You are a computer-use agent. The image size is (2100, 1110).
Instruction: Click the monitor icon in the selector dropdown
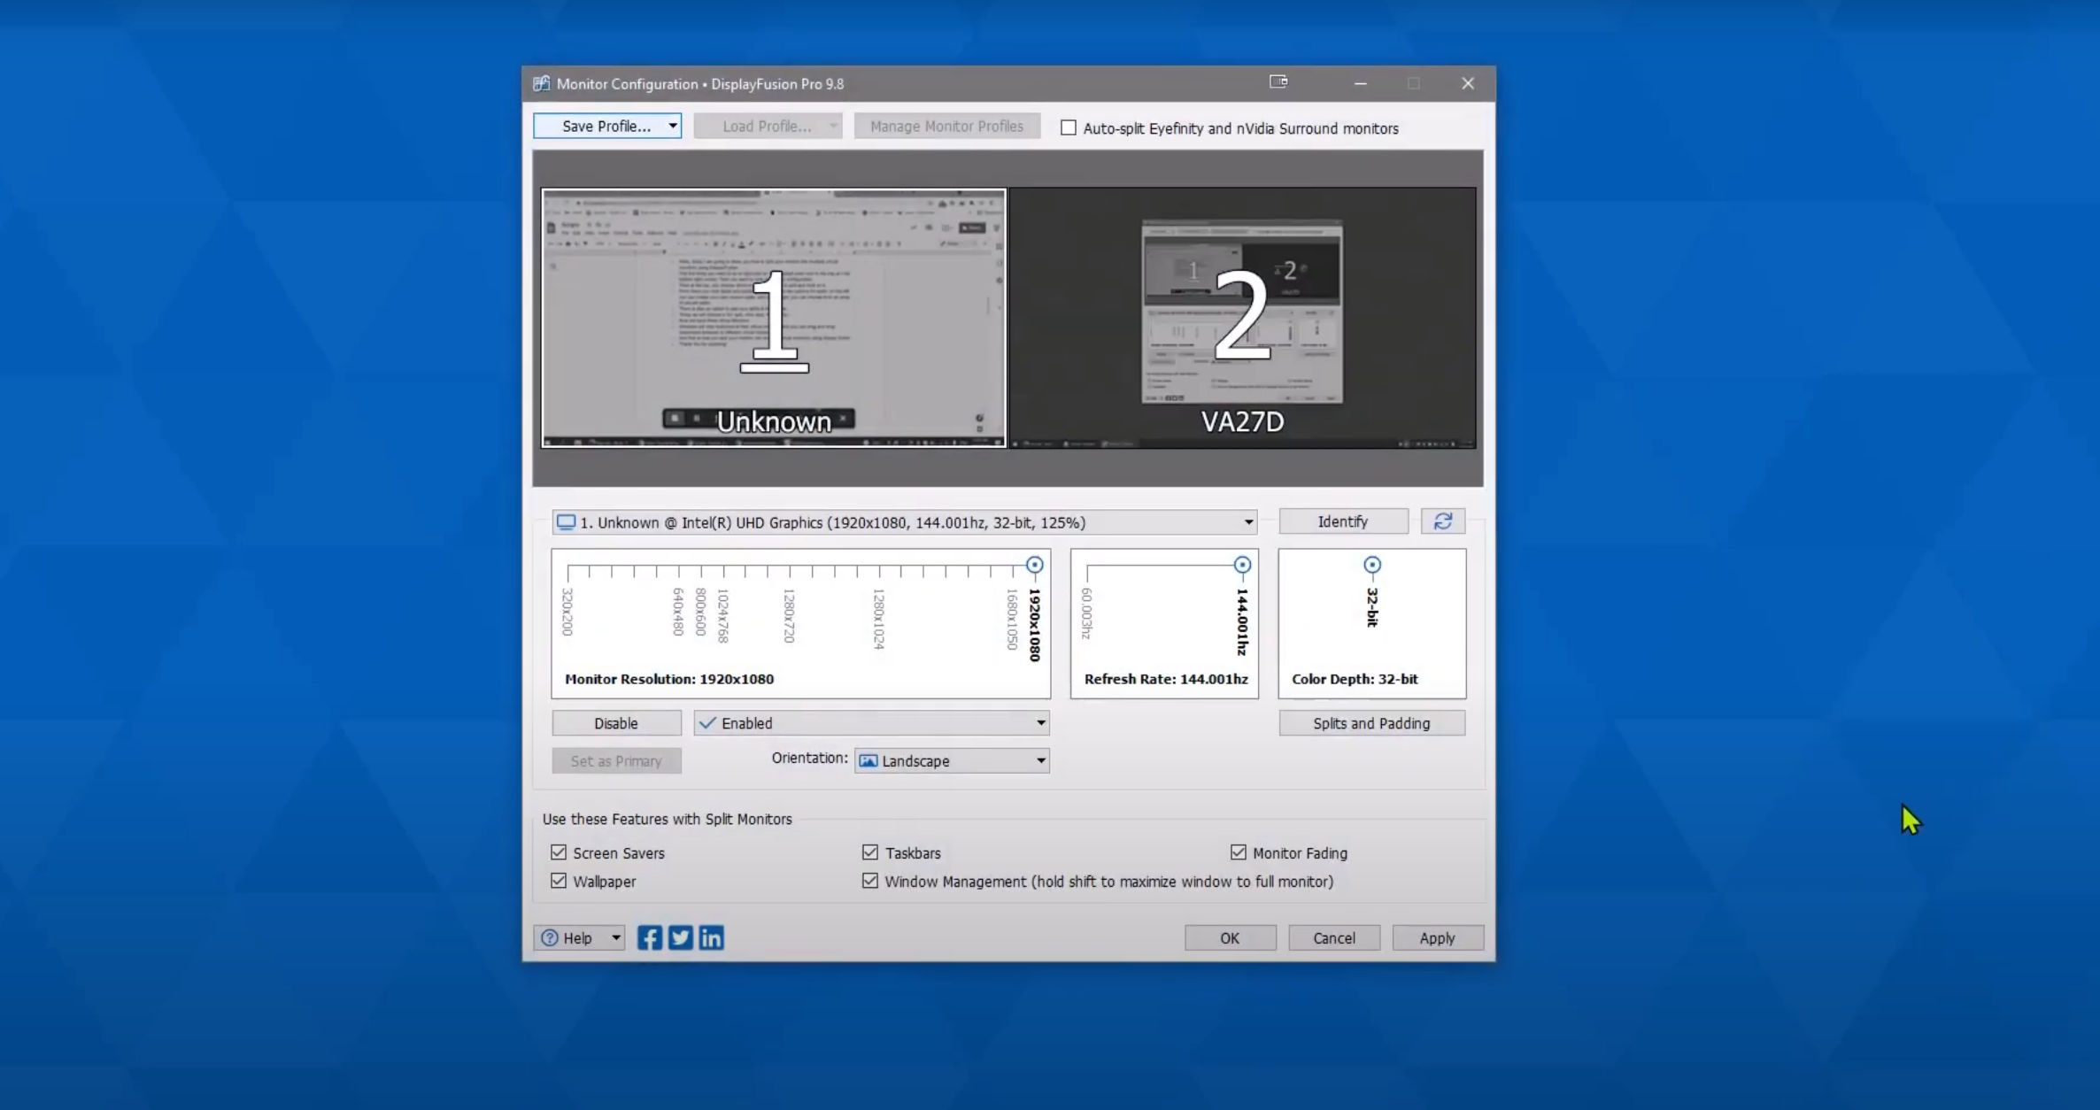[566, 522]
